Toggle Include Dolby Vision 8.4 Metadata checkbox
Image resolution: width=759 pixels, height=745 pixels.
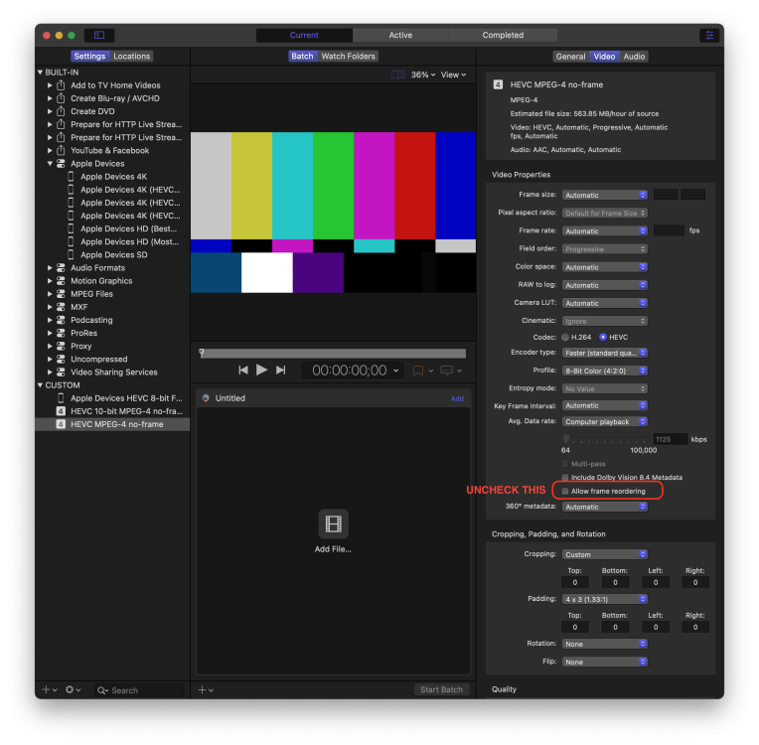click(x=565, y=478)
